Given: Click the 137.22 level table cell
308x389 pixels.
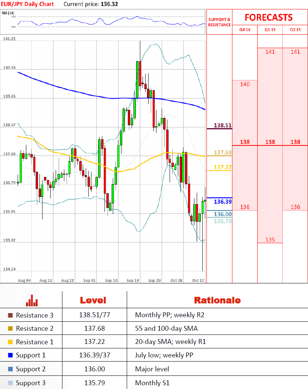Looking at the screenshot, I should pos(94,342).
